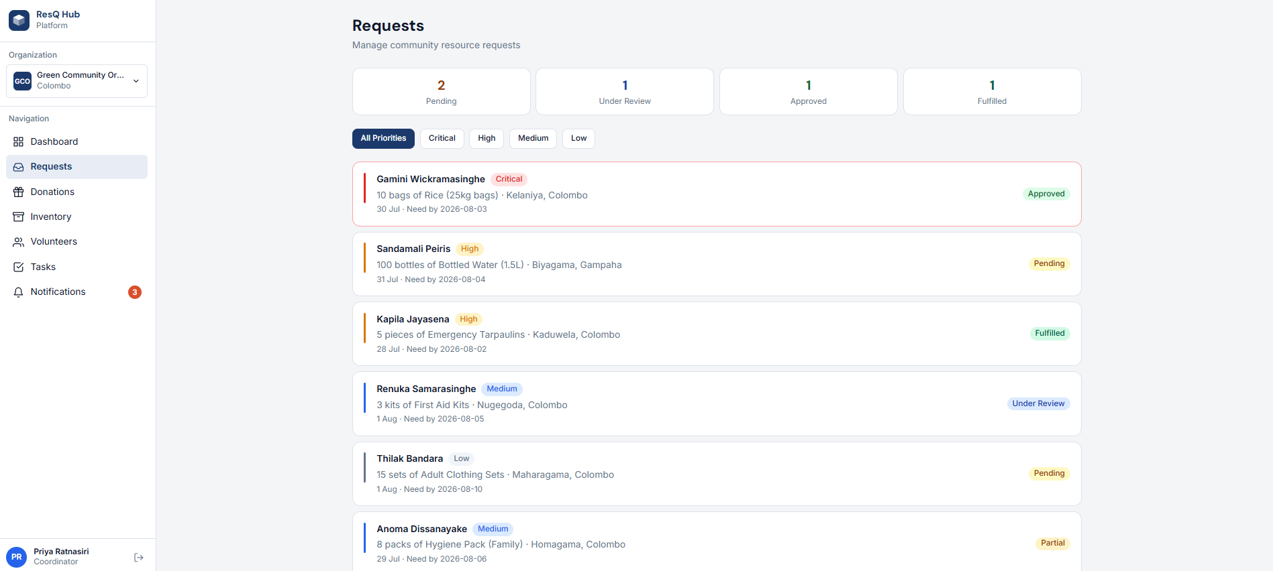Viewport: 1273px width, 571px height.
Task: Open Anoma Dissanayake request card
Action: click(717, 542)
